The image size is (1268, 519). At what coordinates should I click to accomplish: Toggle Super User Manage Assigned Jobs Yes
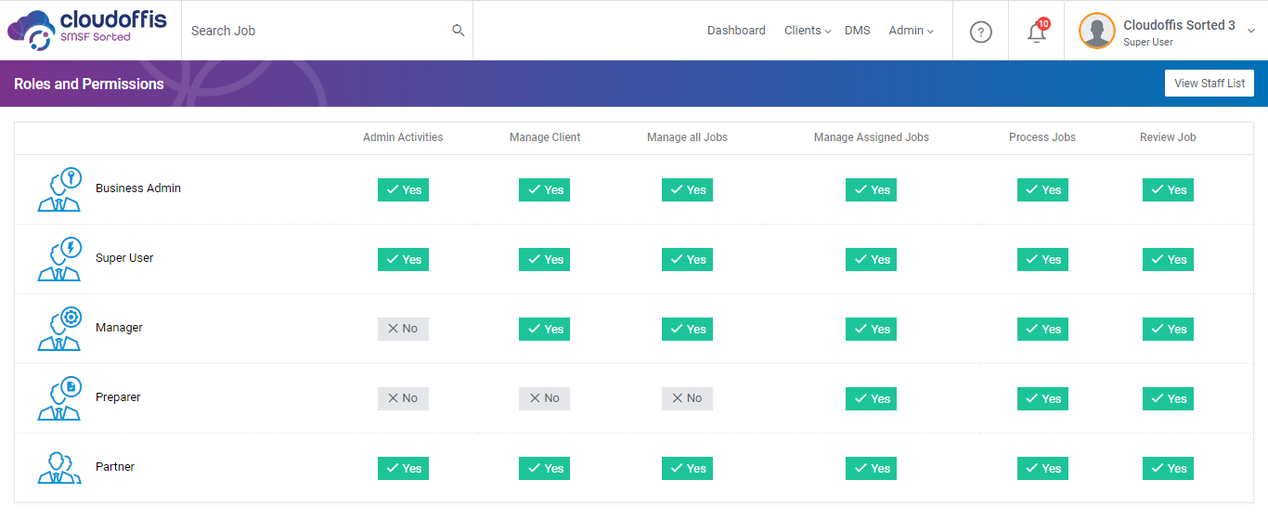click(x=871, y=259)
